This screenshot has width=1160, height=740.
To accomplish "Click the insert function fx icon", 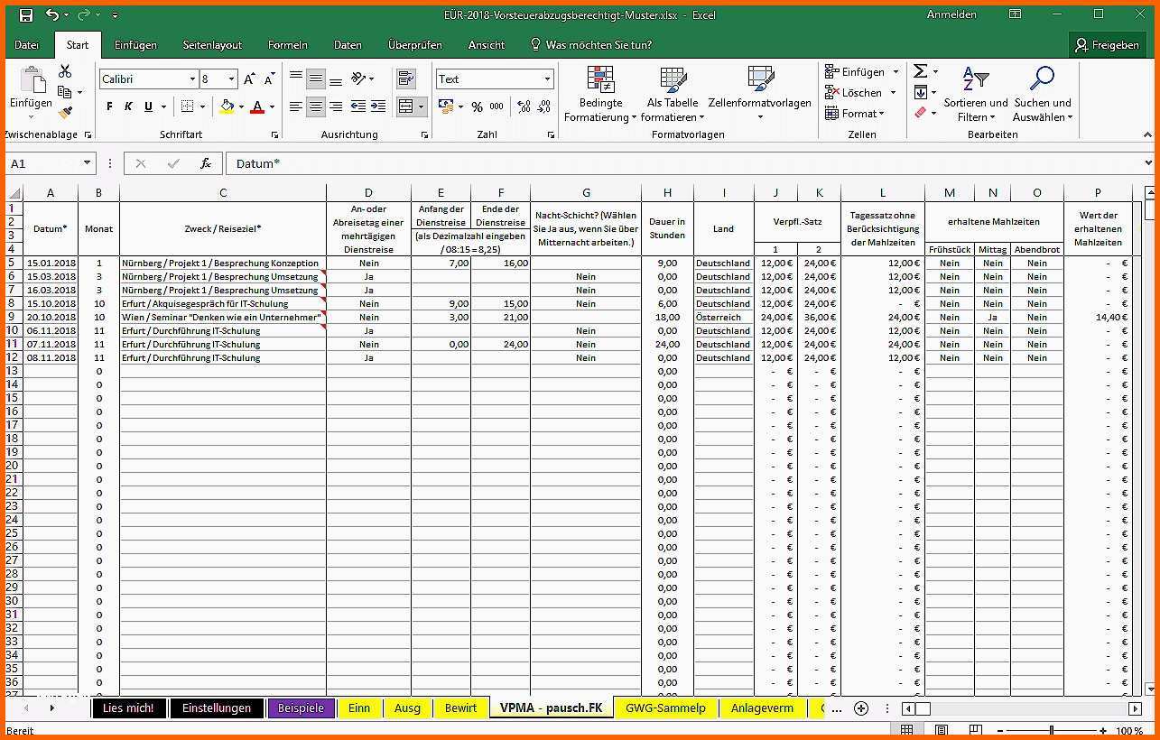I will pyautogui.click(x=206, y=163).
